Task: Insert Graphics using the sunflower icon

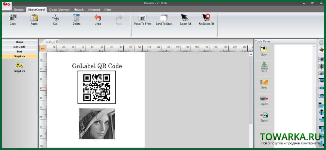Action: [x=19, y=65]
